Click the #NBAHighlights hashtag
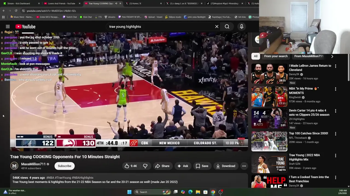The image size is (350, 196). tap(83, 178)
